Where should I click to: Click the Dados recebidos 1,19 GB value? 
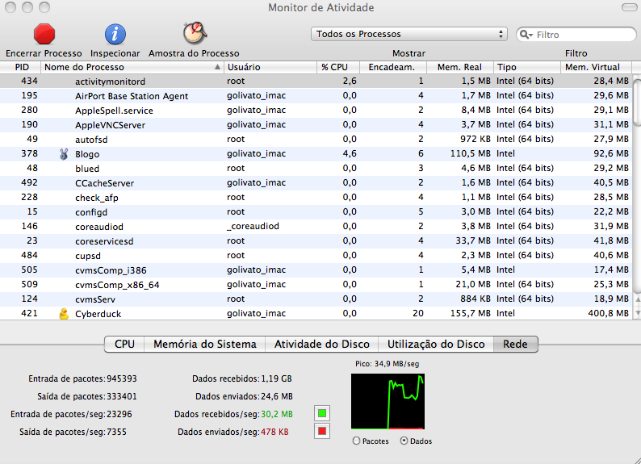click(x=277, y=378)
